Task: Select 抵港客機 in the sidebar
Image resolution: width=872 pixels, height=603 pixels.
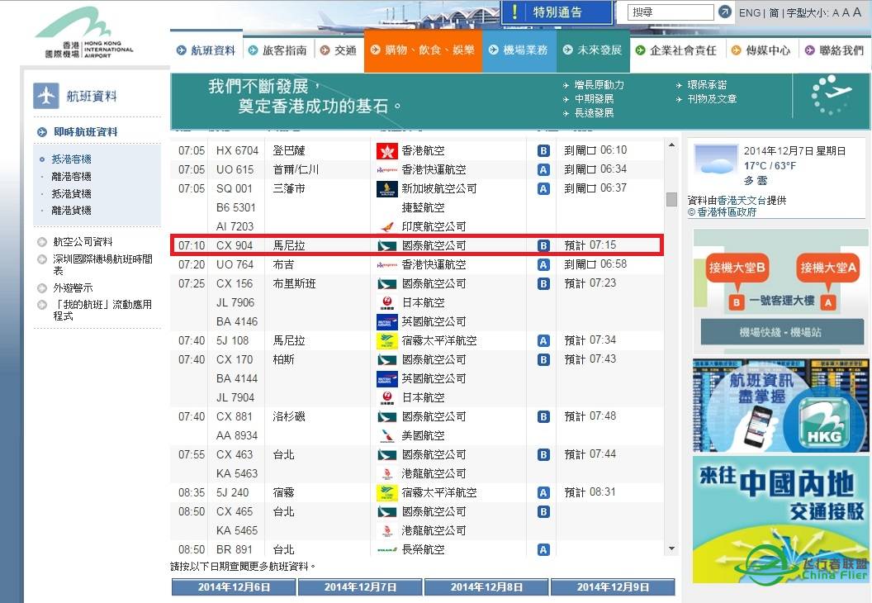Action: coord(71,159)
